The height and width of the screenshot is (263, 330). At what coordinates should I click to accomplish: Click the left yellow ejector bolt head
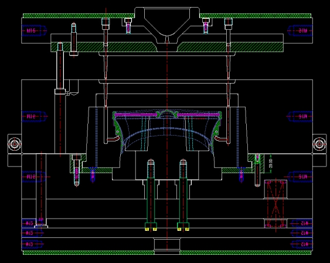coord(151,229)
